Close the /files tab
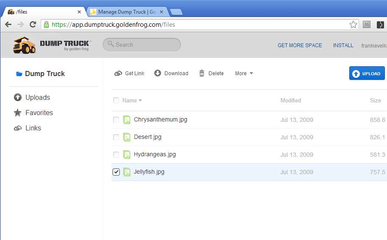387x240 pixels. click(79, 11)
